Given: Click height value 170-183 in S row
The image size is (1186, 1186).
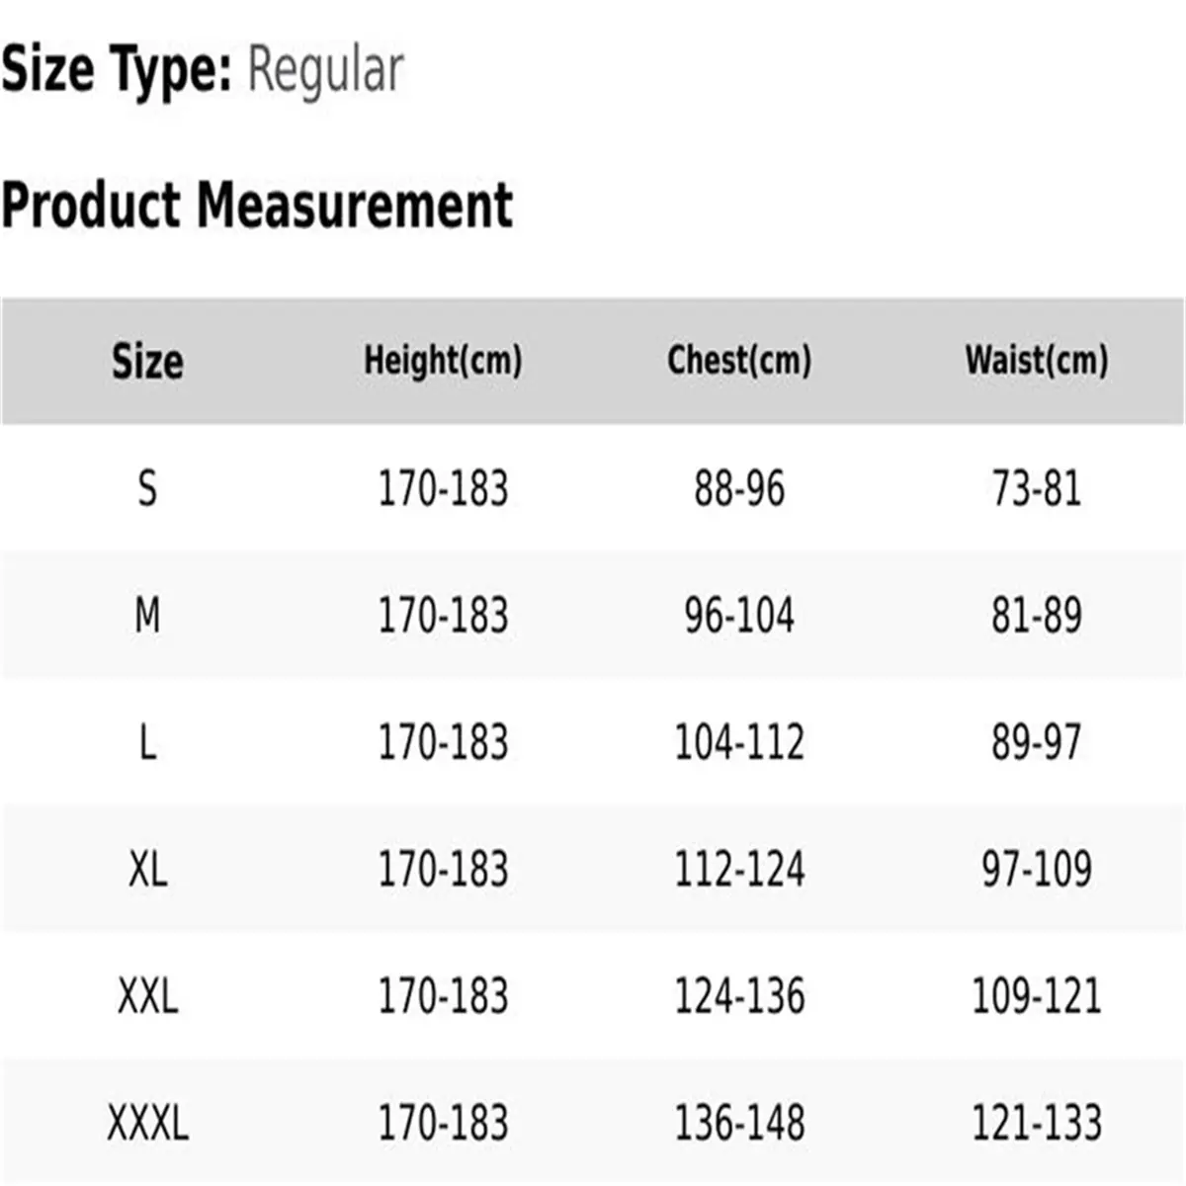Looking at the screenshot, I should click(x=443, y=488).
